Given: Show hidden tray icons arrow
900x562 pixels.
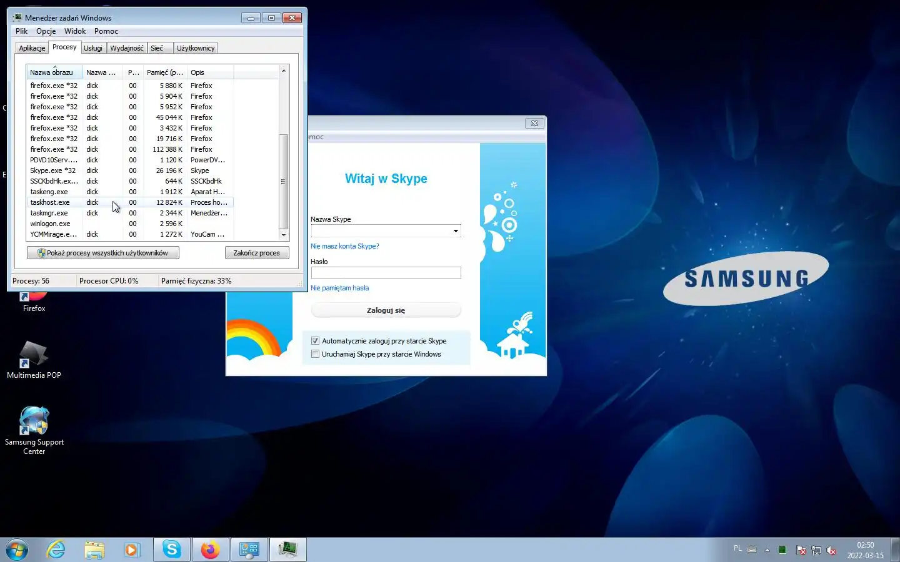Looking at the screenshot, I should [x=767, y=550].
